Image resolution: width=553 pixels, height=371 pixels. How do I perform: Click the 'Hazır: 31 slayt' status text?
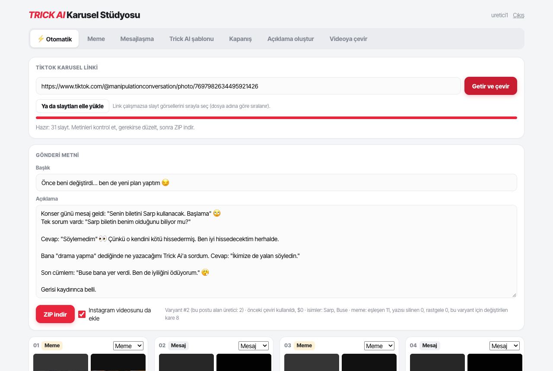115,127
